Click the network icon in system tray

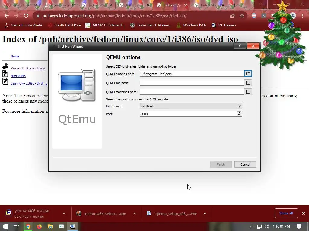[x=259, y=226]
